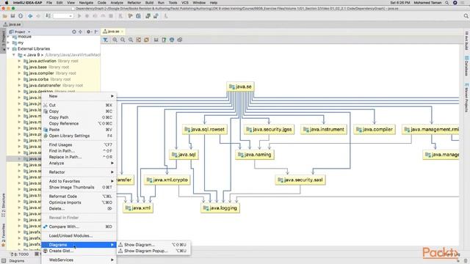The width and height of the screenshot is (470, 264).
Task: Collapse the External Libraries node
Action: point(8,49)
